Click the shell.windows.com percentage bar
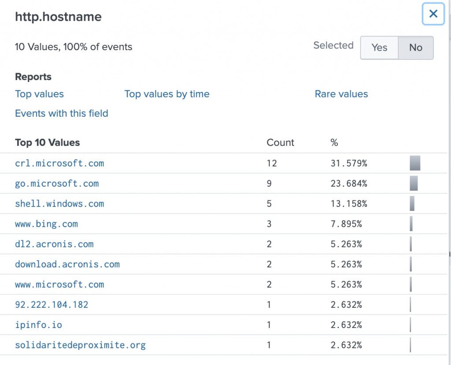This screenshot has width=451, height=365. 412,204
